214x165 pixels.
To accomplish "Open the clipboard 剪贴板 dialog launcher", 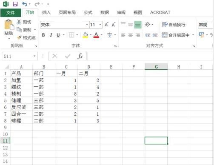I will point(36,46).
